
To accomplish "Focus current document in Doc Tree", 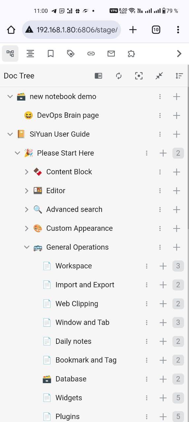I will pos(139,76).
